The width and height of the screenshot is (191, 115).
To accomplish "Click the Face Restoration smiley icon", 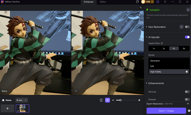I will coord(182,27).
